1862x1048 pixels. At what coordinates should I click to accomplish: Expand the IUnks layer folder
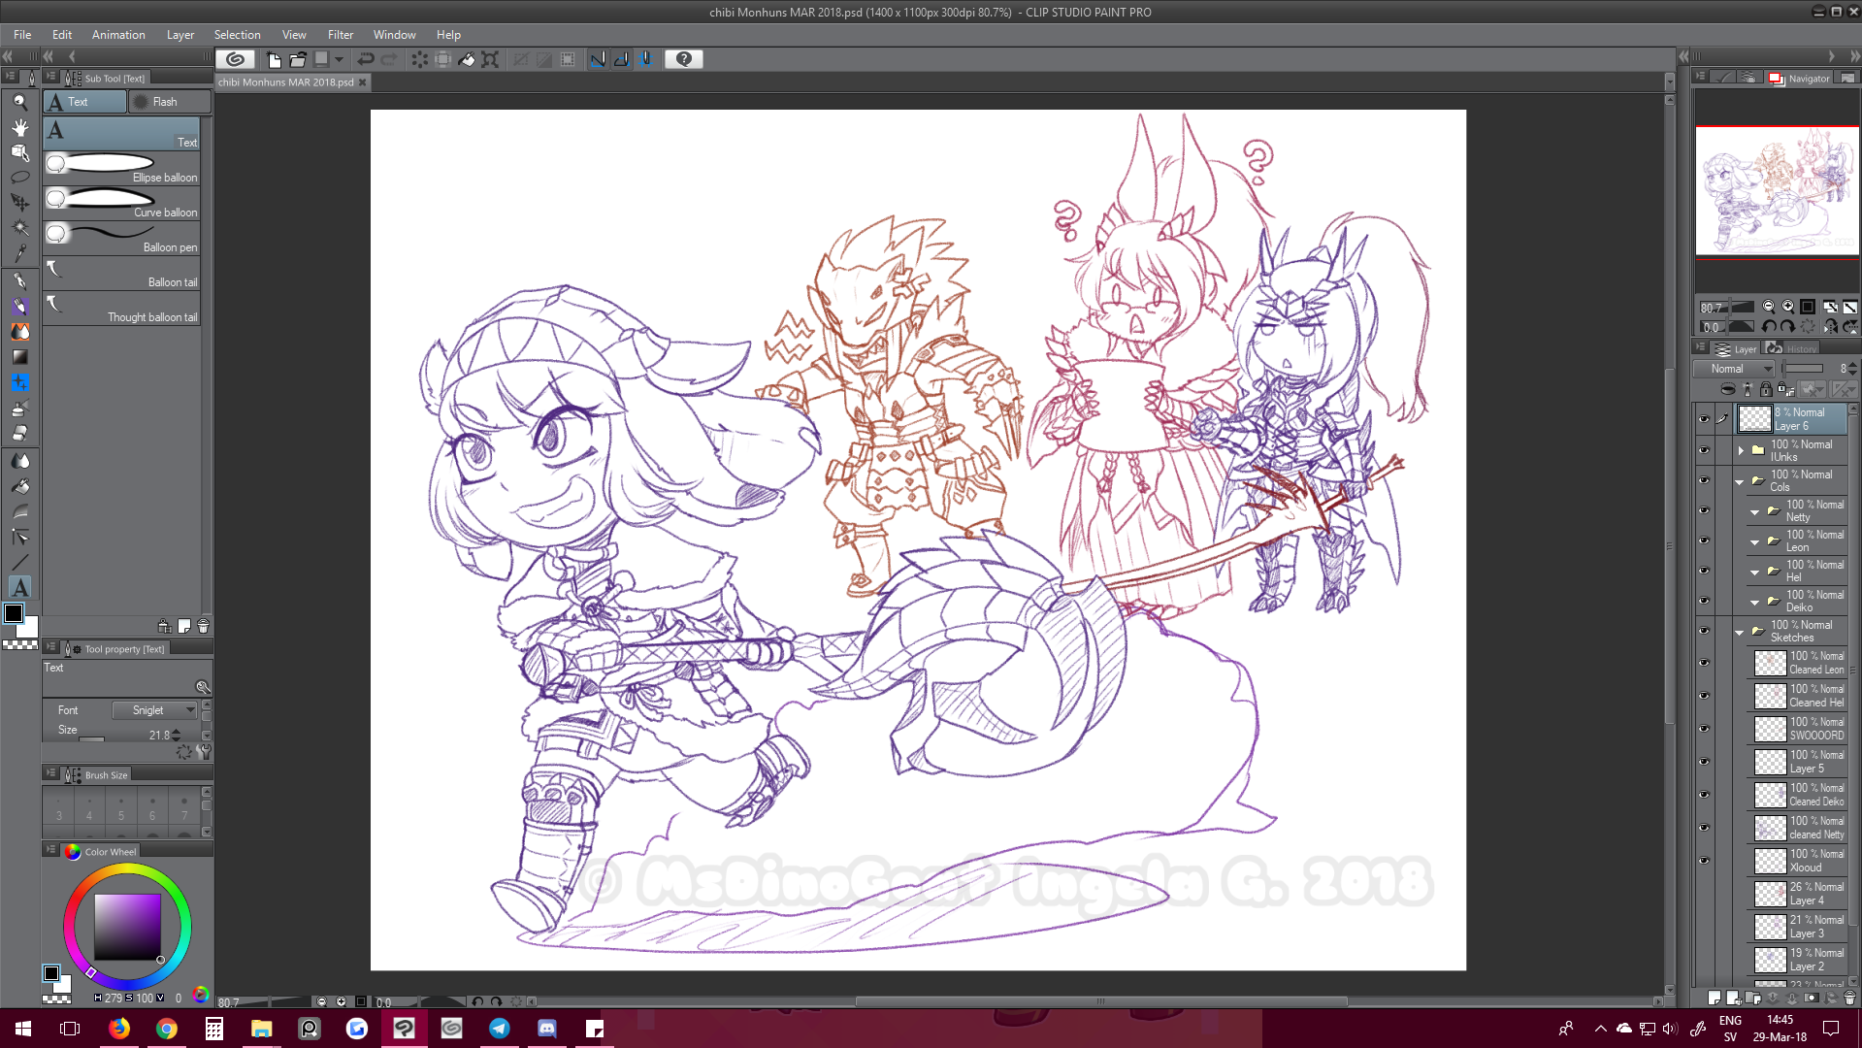pyautogui.click(x=1741, y=450)
